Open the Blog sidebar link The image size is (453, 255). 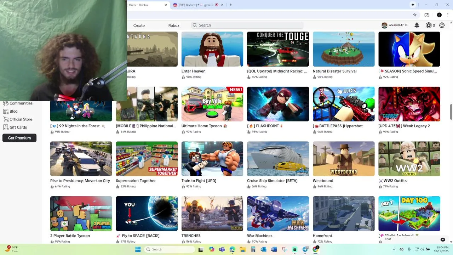pos(13,111)
